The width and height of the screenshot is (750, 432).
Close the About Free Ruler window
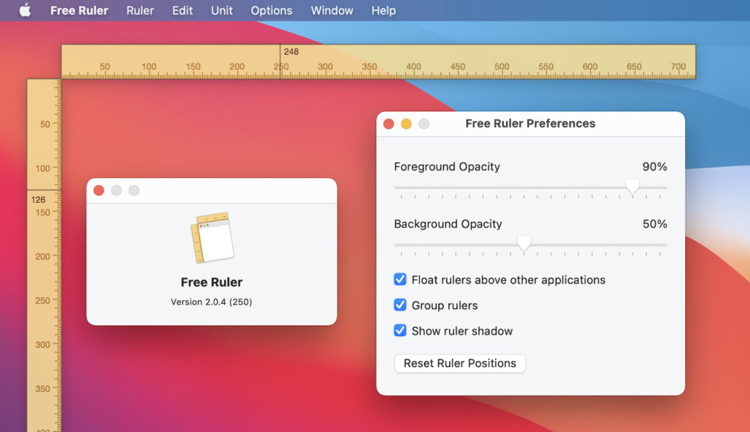click(x=99, y=190)
